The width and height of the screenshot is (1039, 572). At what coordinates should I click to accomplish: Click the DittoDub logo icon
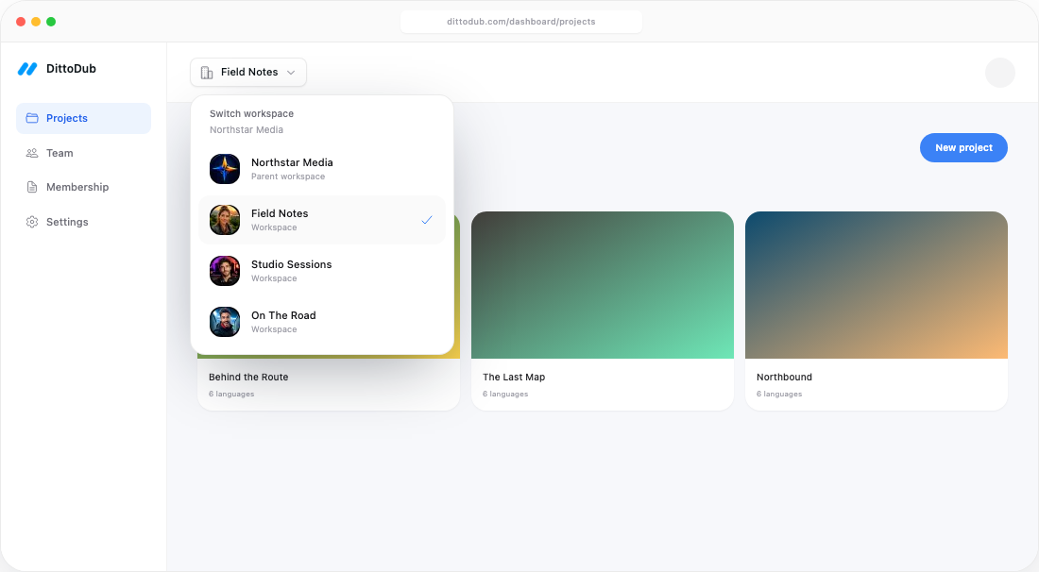coord(27,68)
